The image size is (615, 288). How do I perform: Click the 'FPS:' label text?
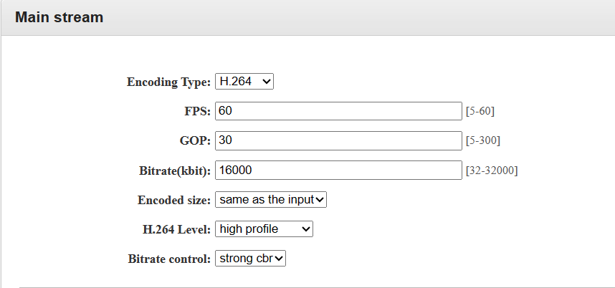coord(197,112)
